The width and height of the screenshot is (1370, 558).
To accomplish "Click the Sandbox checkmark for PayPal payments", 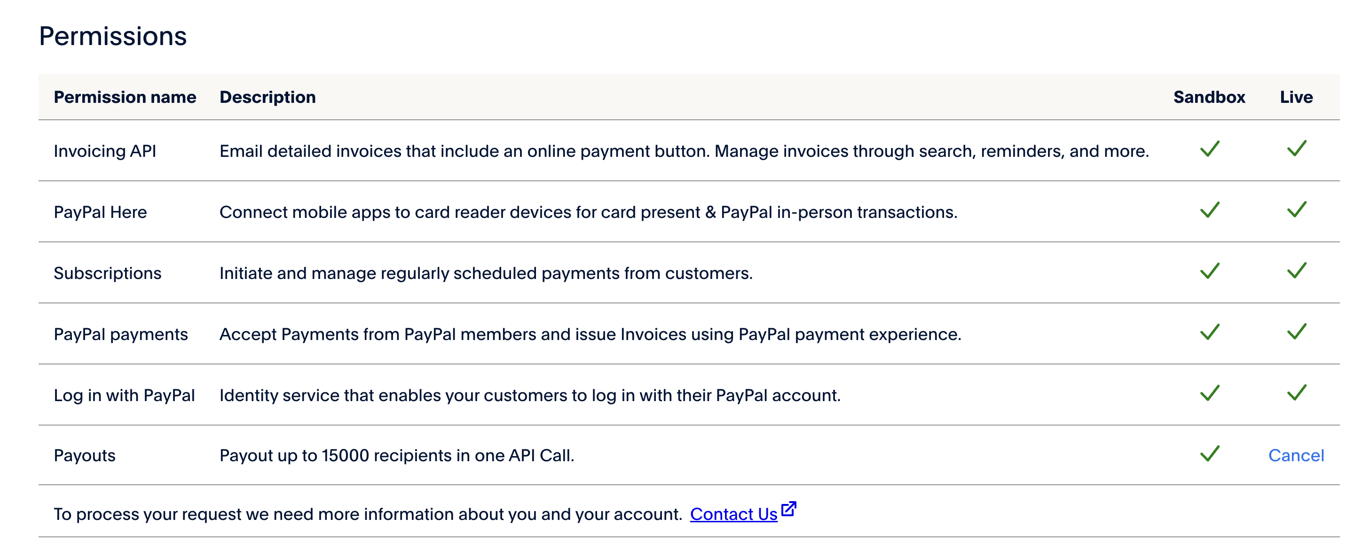I will coord(1209,332).
